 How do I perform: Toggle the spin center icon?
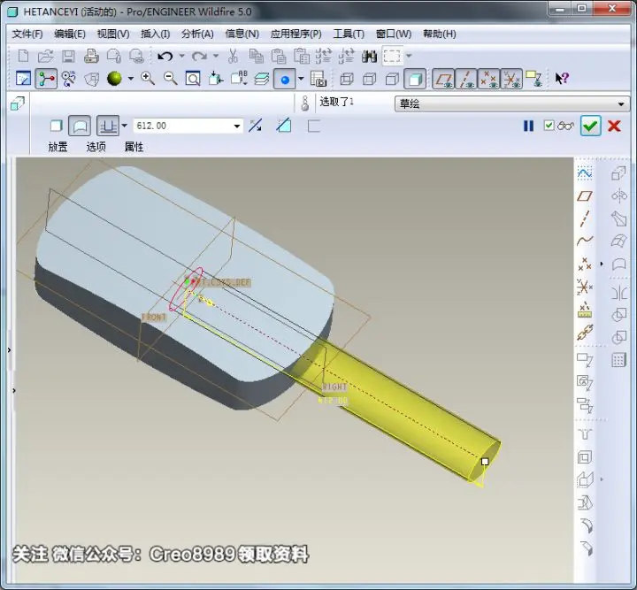(x=46, y=79)
